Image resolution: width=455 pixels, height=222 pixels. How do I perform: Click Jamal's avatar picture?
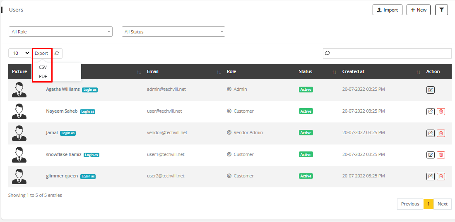[x=19, y=133]
